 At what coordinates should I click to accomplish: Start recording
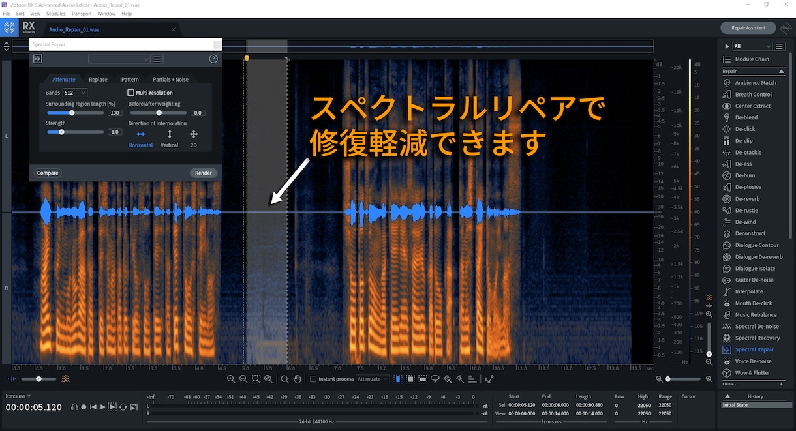(x=84, y=407)
